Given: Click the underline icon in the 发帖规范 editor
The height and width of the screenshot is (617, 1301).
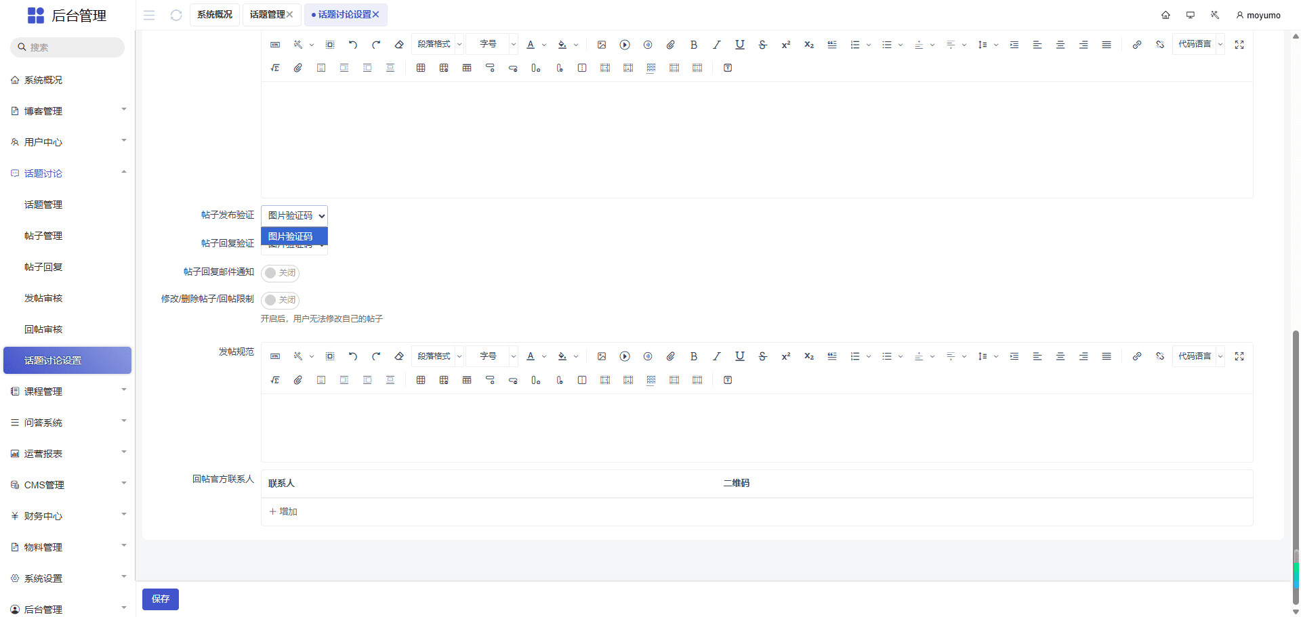Looking at the screenshot, I should click(739, 356).
